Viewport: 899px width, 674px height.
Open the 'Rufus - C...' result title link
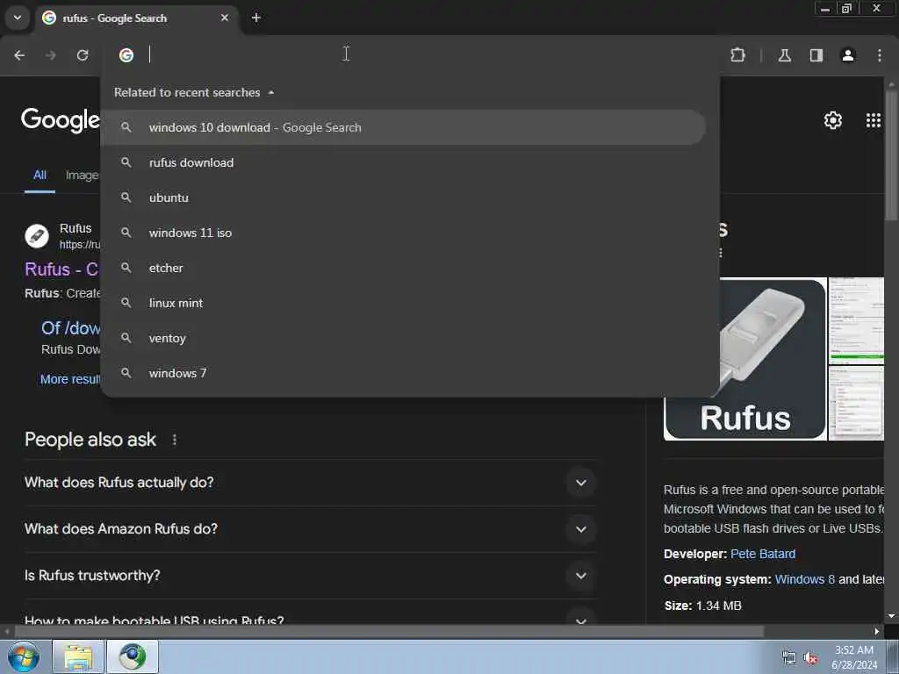click(62, 269)
